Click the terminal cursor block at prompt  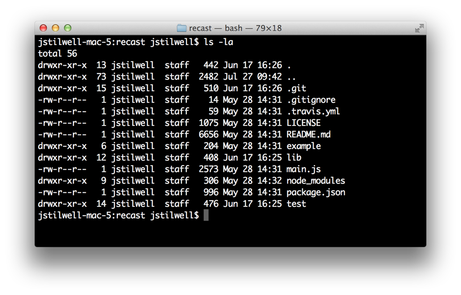point(206,215)
